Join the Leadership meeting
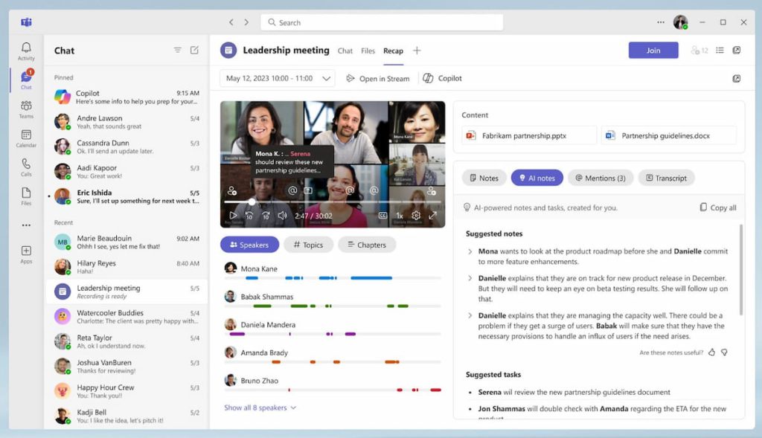The width and height of the screenshot is (762, 438). pyautogui.click(x=653, y=50)
